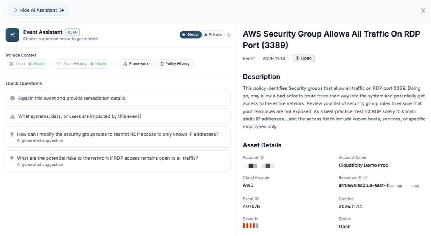Click the Event Assistant sparkle icon
The image size is (431, 236).
click(12, 34)
